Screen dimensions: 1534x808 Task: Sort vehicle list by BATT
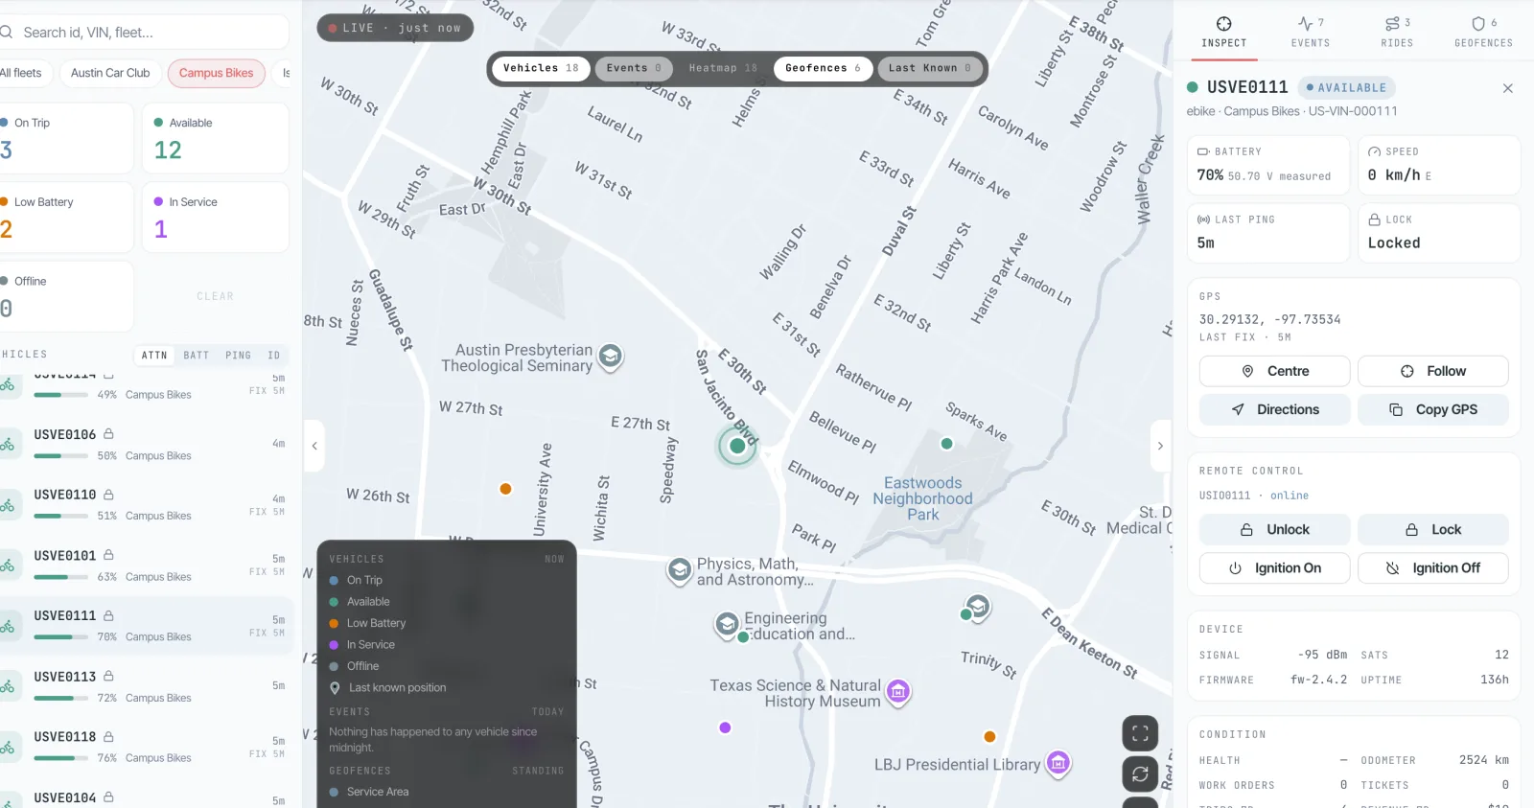pos(197,356)
